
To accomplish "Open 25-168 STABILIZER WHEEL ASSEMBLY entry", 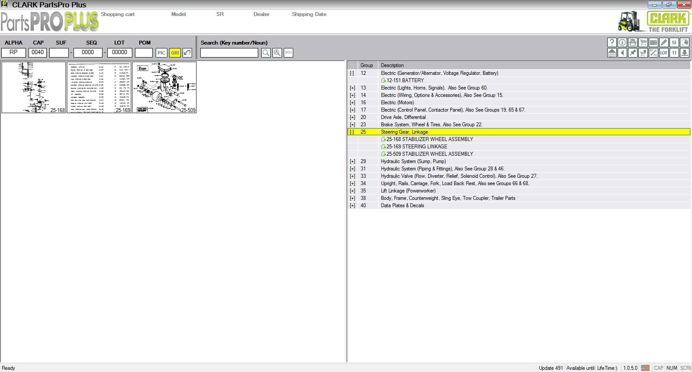I will point(427,139).
